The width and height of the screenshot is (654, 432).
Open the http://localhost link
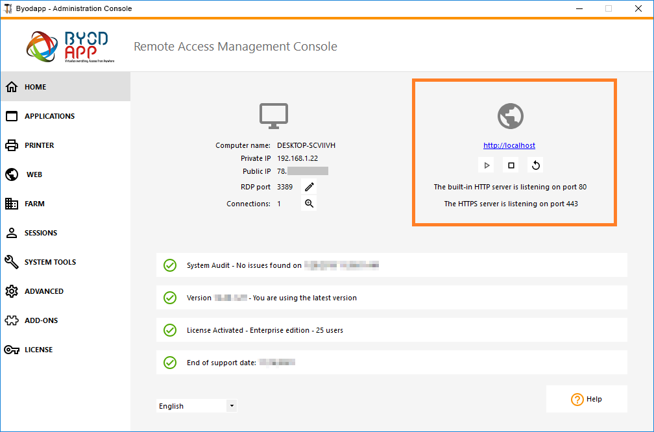(509, 145)
